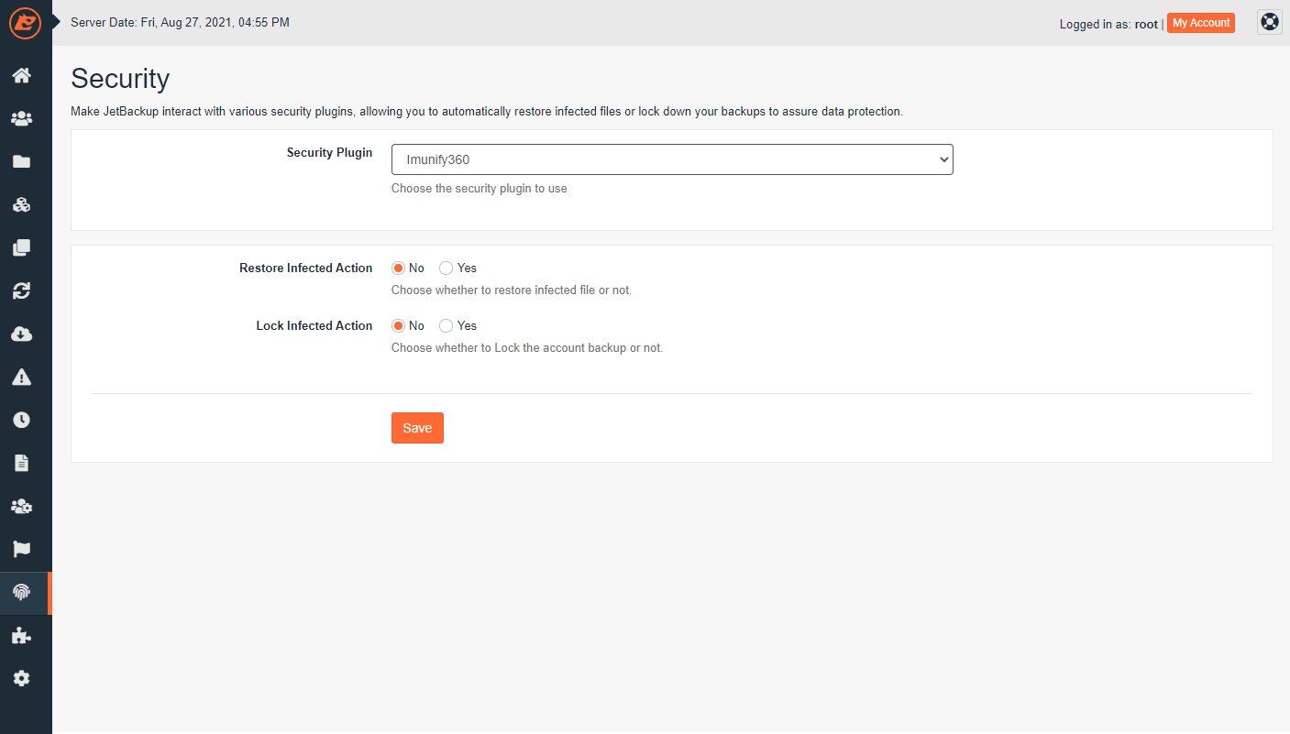Click 'Choose whether to Lock the account' hint

(x=527, y=348)
